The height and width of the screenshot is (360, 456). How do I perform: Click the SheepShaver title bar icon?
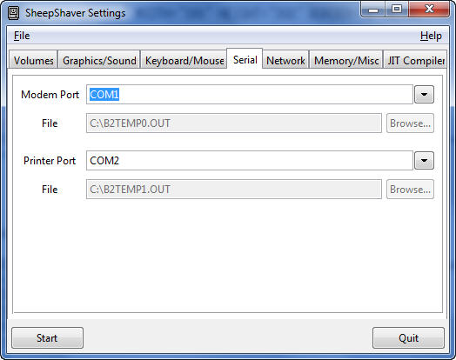coord(13,13)
